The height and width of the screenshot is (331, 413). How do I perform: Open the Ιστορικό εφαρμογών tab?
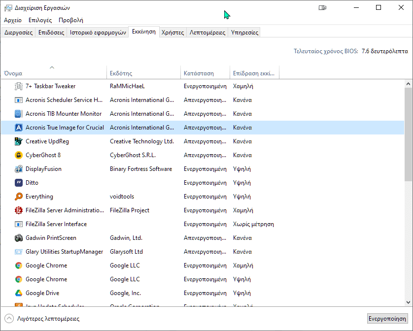tap(98, 33)
